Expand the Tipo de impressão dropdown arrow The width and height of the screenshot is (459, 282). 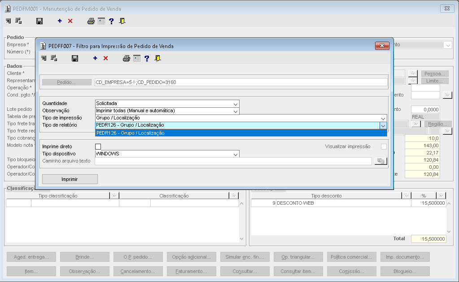[x=383, y=118]
